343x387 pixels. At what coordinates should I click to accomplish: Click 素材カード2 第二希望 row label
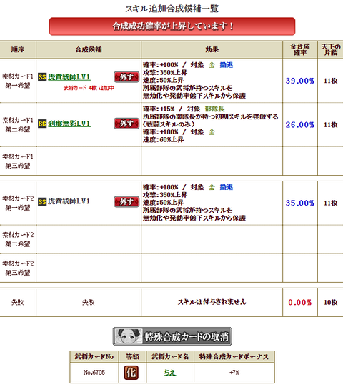click(18, 239)
